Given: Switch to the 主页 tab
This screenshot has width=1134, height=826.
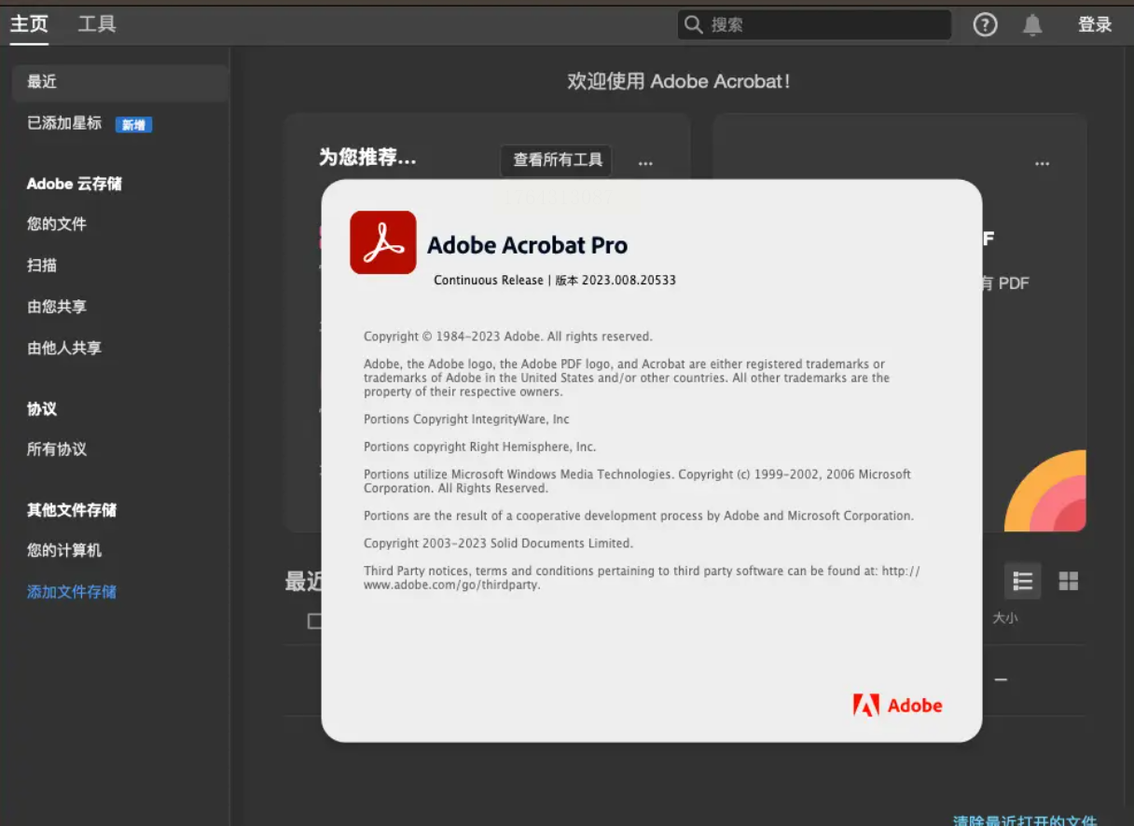Looking at the screenshot, I should [x=29, y=24].
